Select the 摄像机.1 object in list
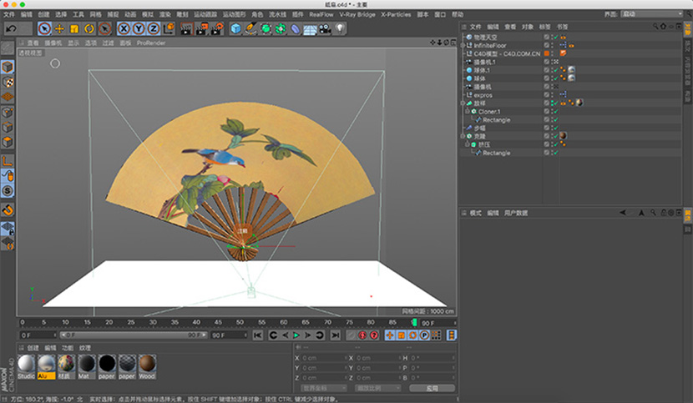693x403 pixels. [x=485, y=62]
